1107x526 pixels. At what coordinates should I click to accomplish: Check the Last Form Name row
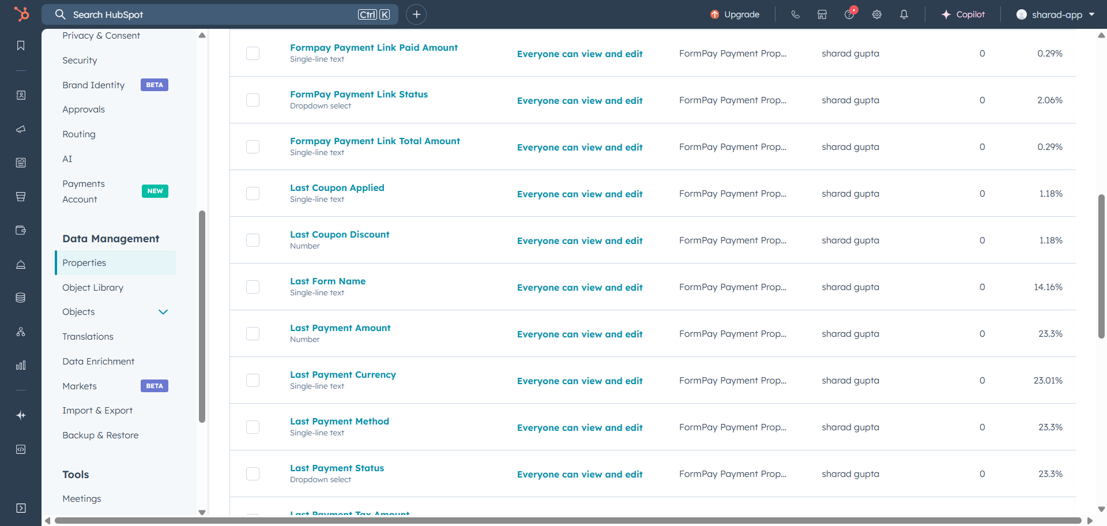pyautogui.click(x=253, y=287)
